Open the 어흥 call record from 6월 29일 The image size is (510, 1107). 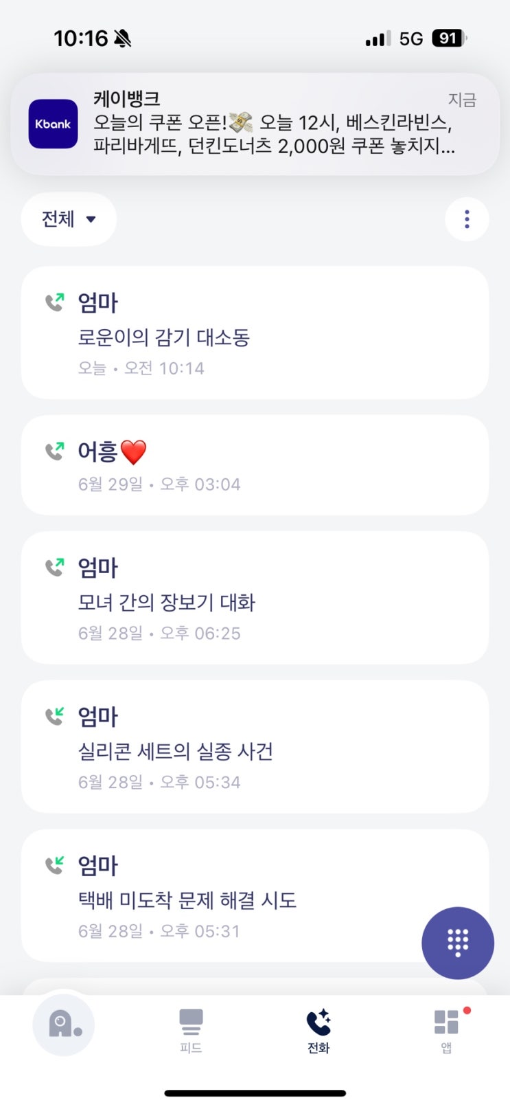click(255, 465)
